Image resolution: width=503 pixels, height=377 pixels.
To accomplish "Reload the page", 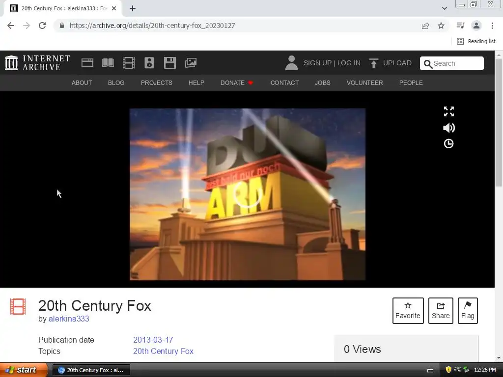I will [42, 26].
